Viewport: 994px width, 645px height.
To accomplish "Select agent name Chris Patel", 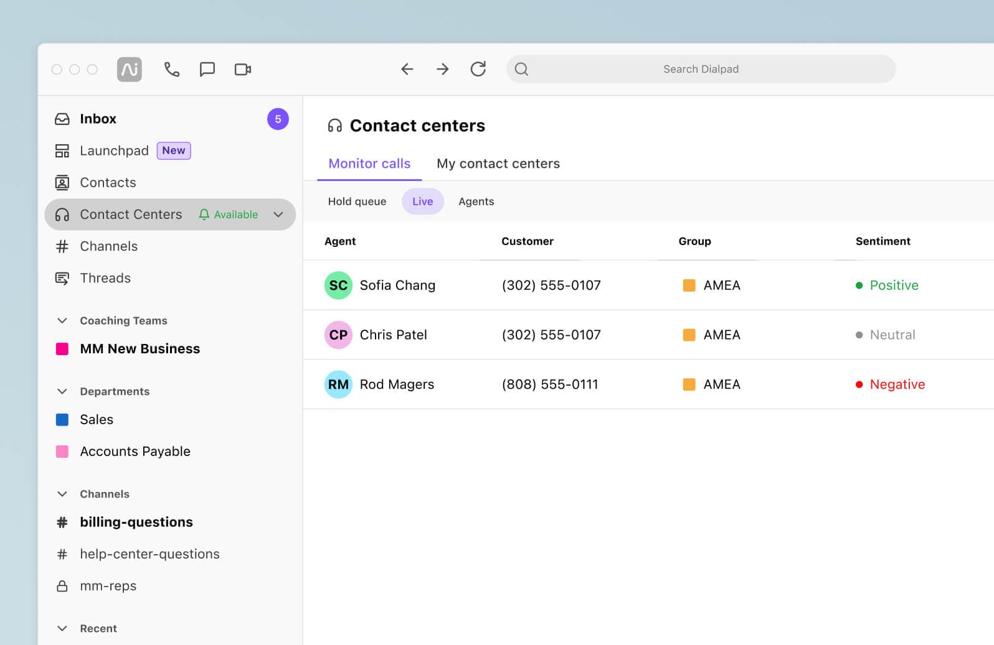I will pos(394,335).
